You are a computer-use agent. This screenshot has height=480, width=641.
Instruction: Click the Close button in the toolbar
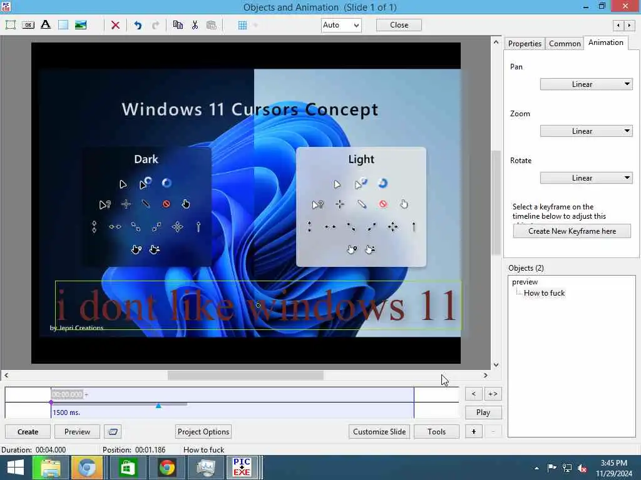coord(399,25)
